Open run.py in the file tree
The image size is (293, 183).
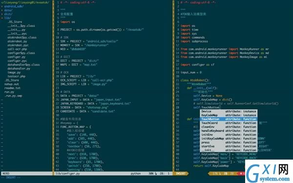click(9, 92)
